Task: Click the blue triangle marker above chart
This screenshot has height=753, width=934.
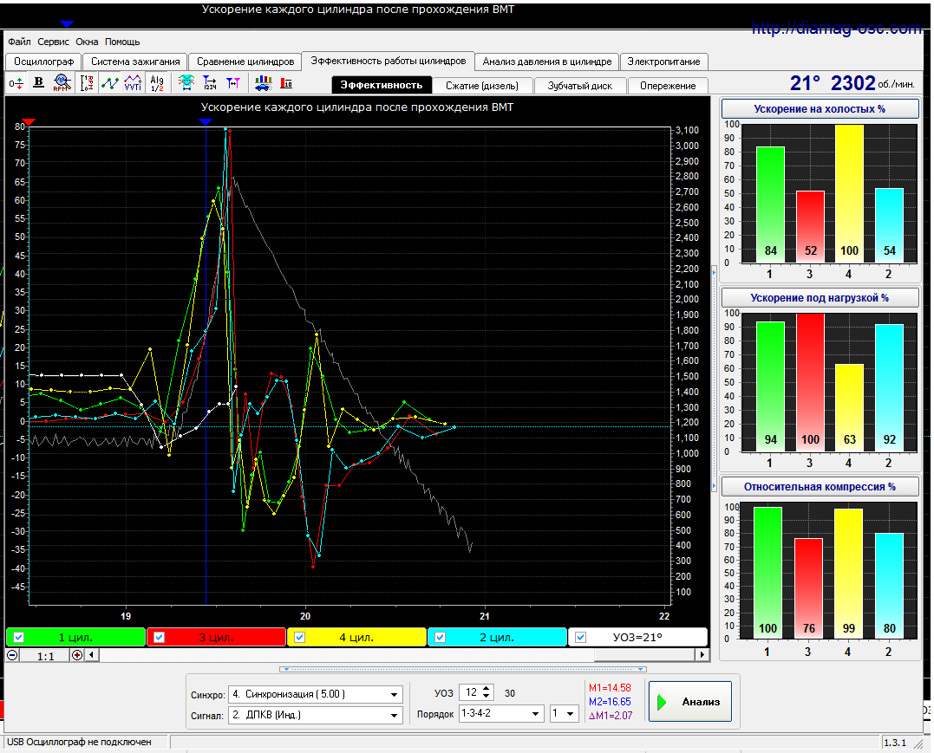Action: 206,122
